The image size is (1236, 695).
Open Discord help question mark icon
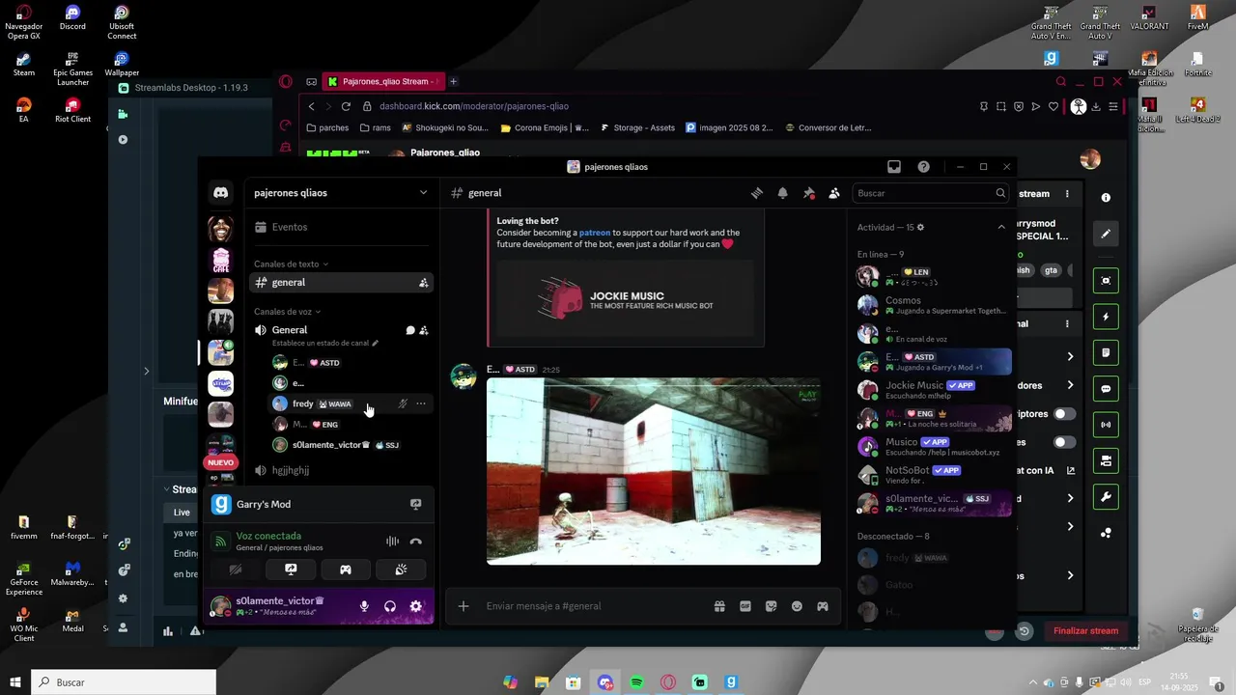tap(924, 167)
